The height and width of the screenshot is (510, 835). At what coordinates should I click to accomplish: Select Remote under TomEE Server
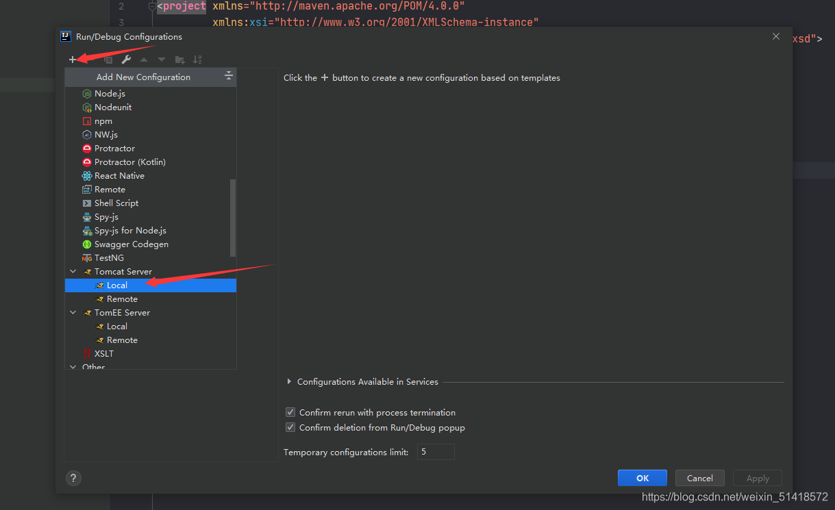click(x=151, y=340)
